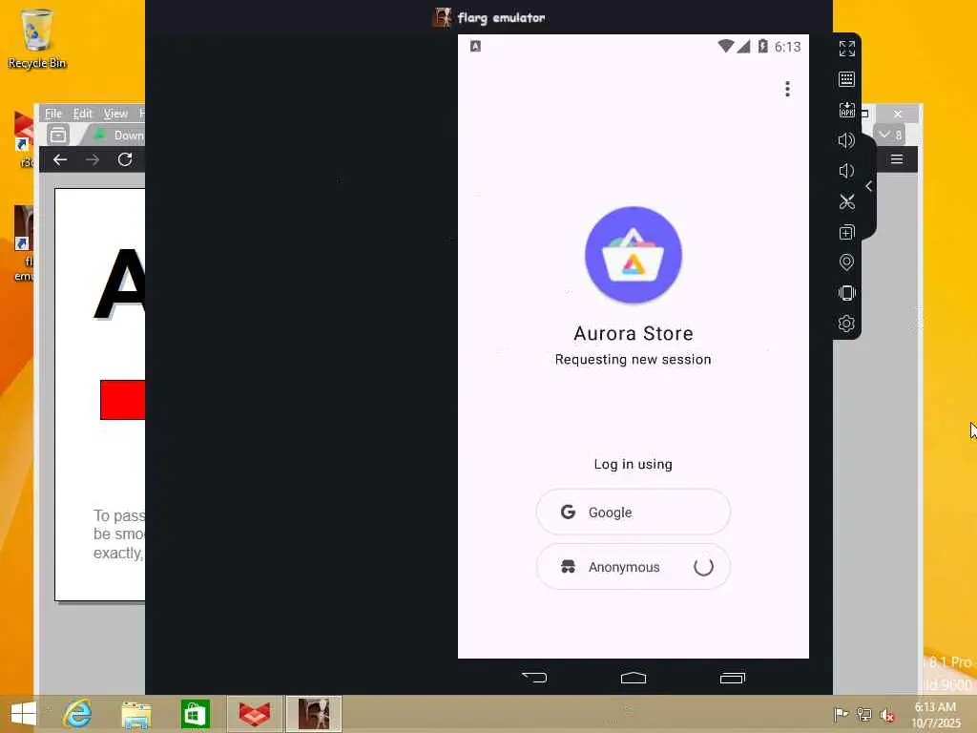Image resolution: width=977 pixels, height=733 pixels.
Task: Log in using Google button
Action: 634,512
